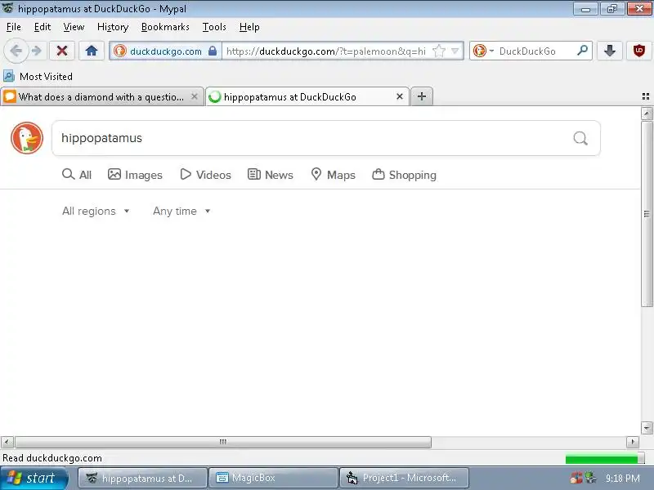The width and height of the screenshot is (654, 490).
Task: Click the network computers tray icon
Action: [x=590, y=478]
